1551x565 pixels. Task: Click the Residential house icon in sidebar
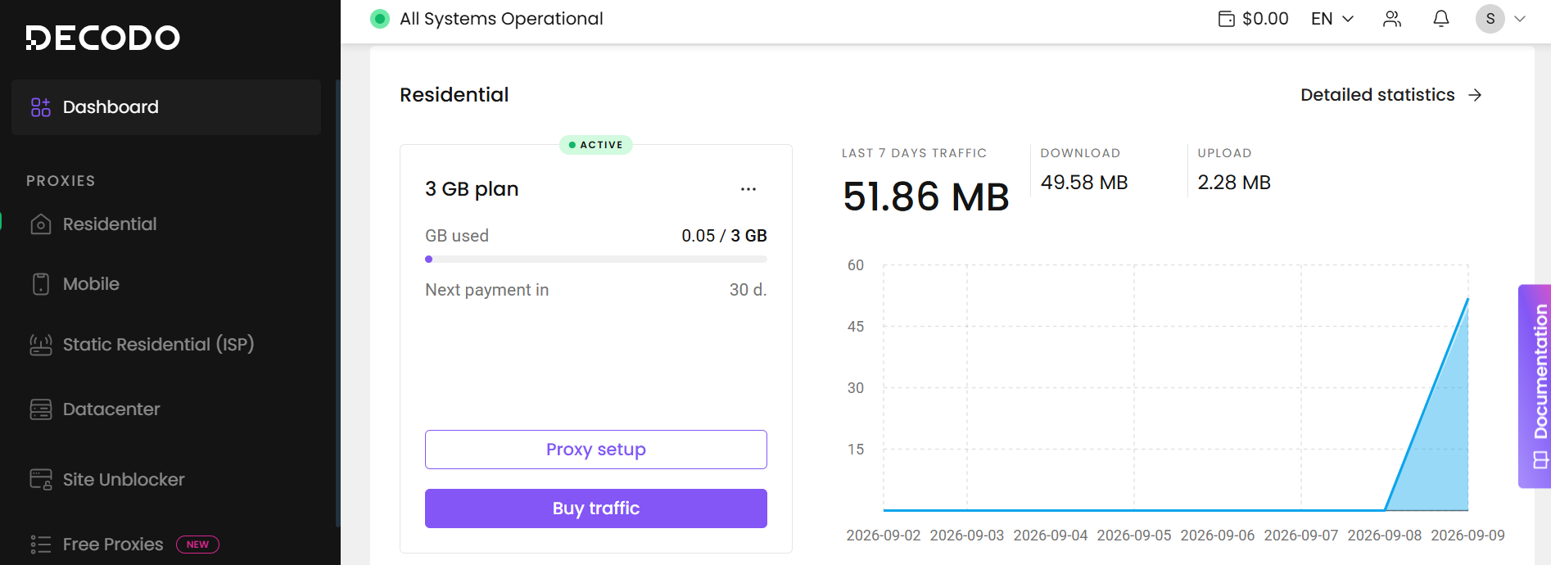point(41,224)
